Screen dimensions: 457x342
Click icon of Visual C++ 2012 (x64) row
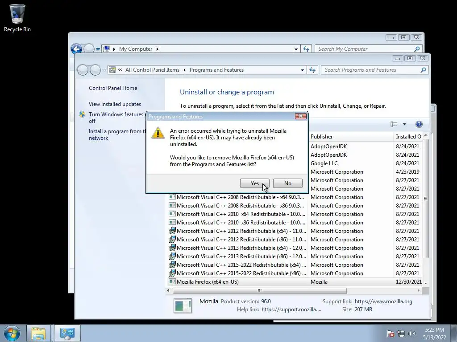pyautogui.click(x=172, y=231)
